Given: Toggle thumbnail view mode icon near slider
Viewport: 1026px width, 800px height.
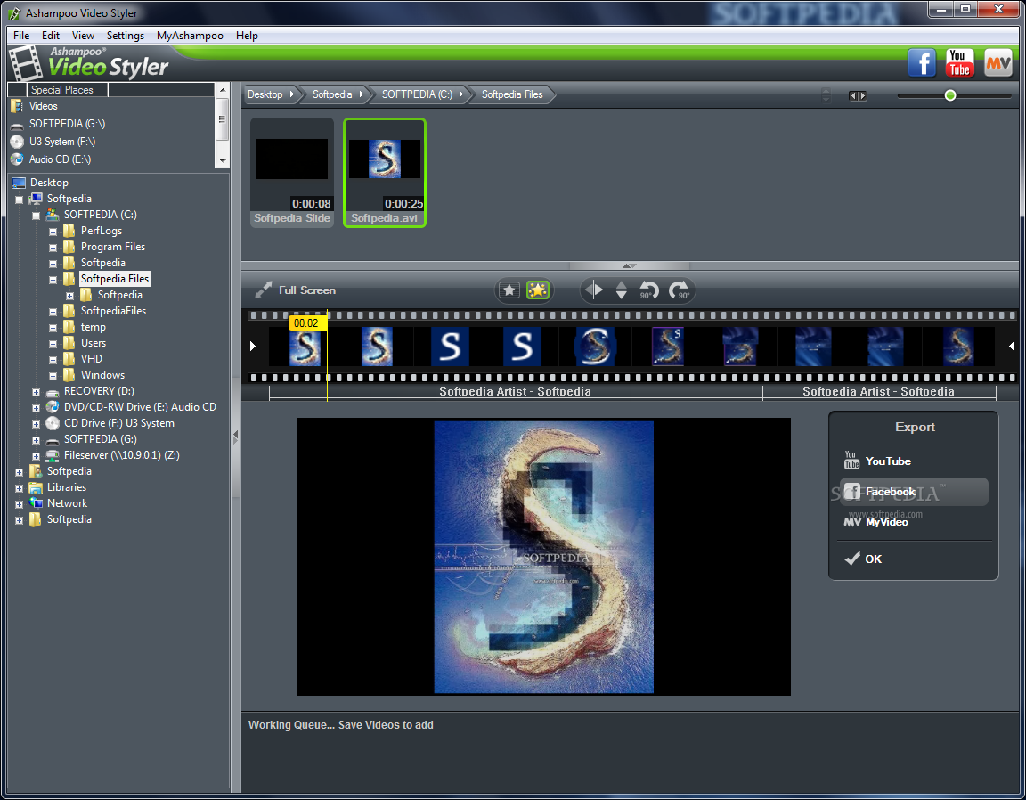Looking at the screenshot, I should (x=857, y=95).
